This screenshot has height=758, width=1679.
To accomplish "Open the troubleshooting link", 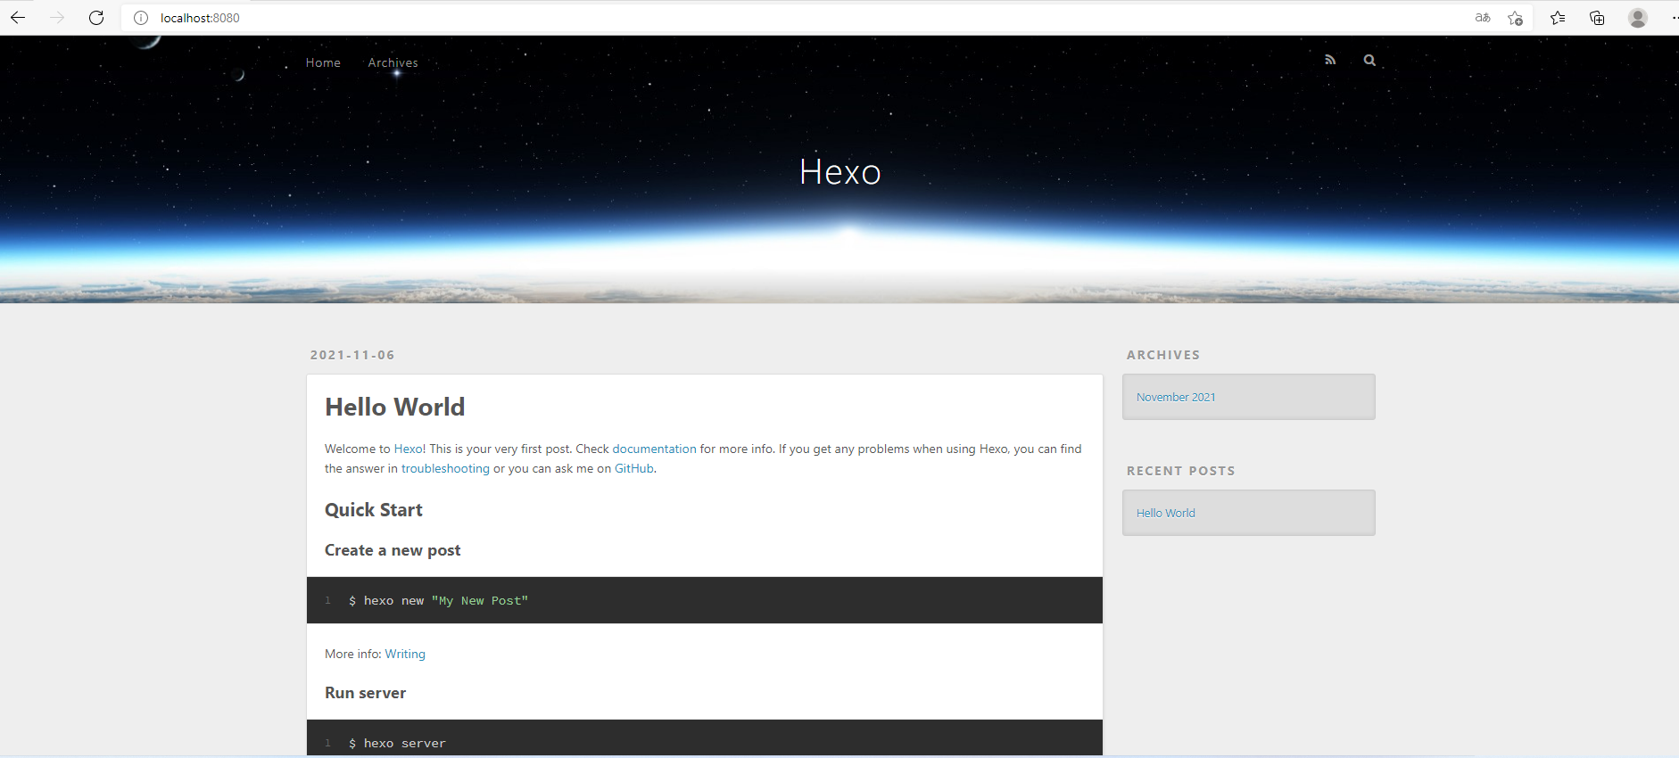I will pyautogui.click(x=445, y=468).
